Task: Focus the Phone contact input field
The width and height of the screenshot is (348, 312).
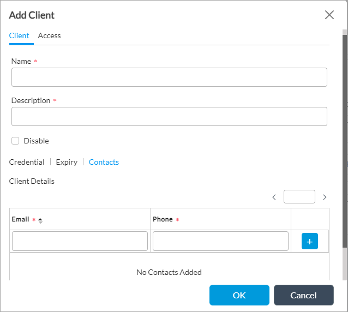Action: pos(220,241)
